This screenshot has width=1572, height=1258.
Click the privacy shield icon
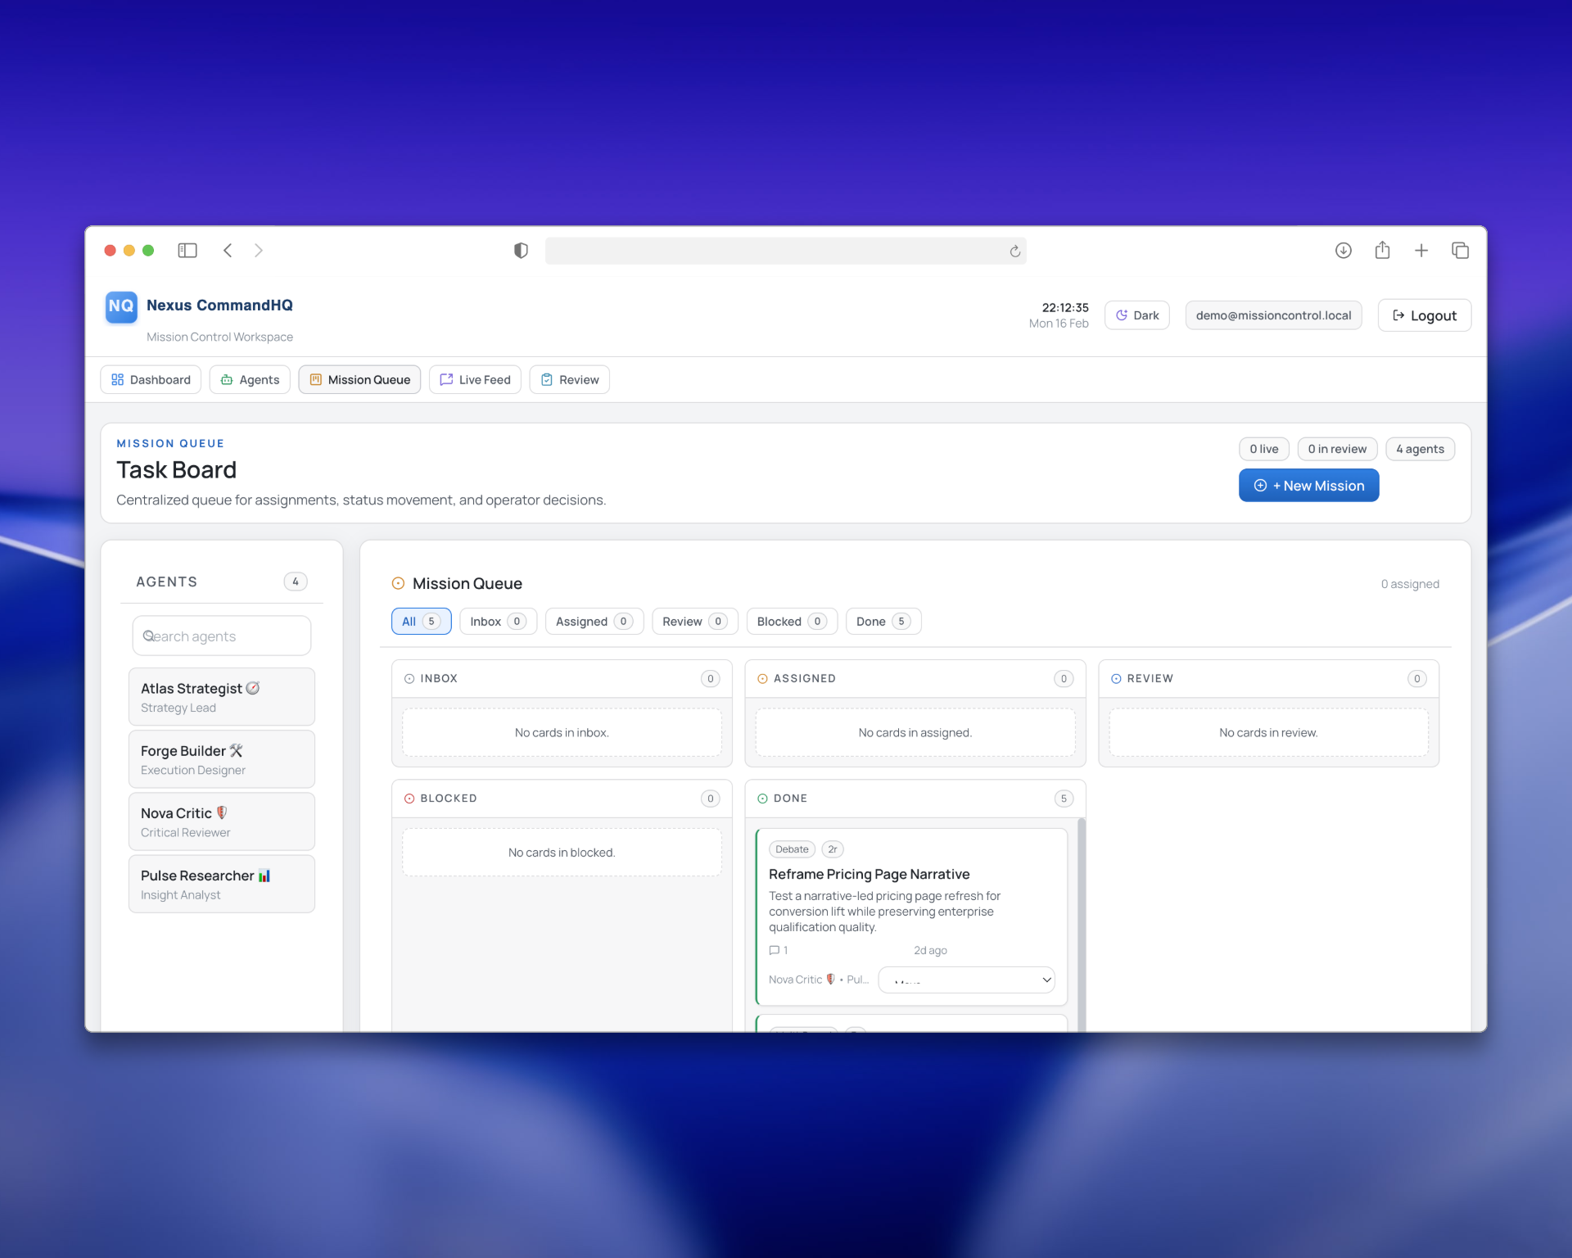(x=521, y=251)
